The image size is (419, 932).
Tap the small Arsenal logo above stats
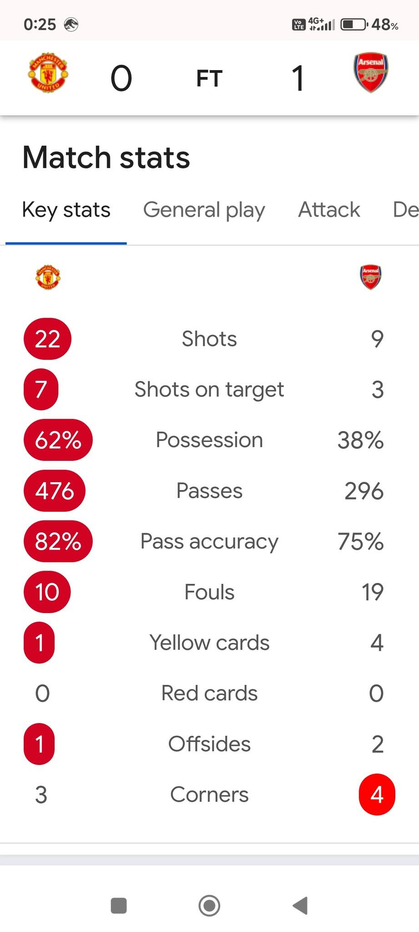pos(371,277)
